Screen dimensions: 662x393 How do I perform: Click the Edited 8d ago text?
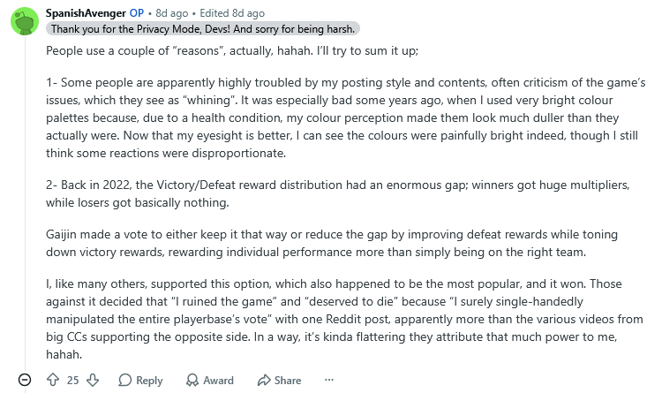[x=232, y=13]
